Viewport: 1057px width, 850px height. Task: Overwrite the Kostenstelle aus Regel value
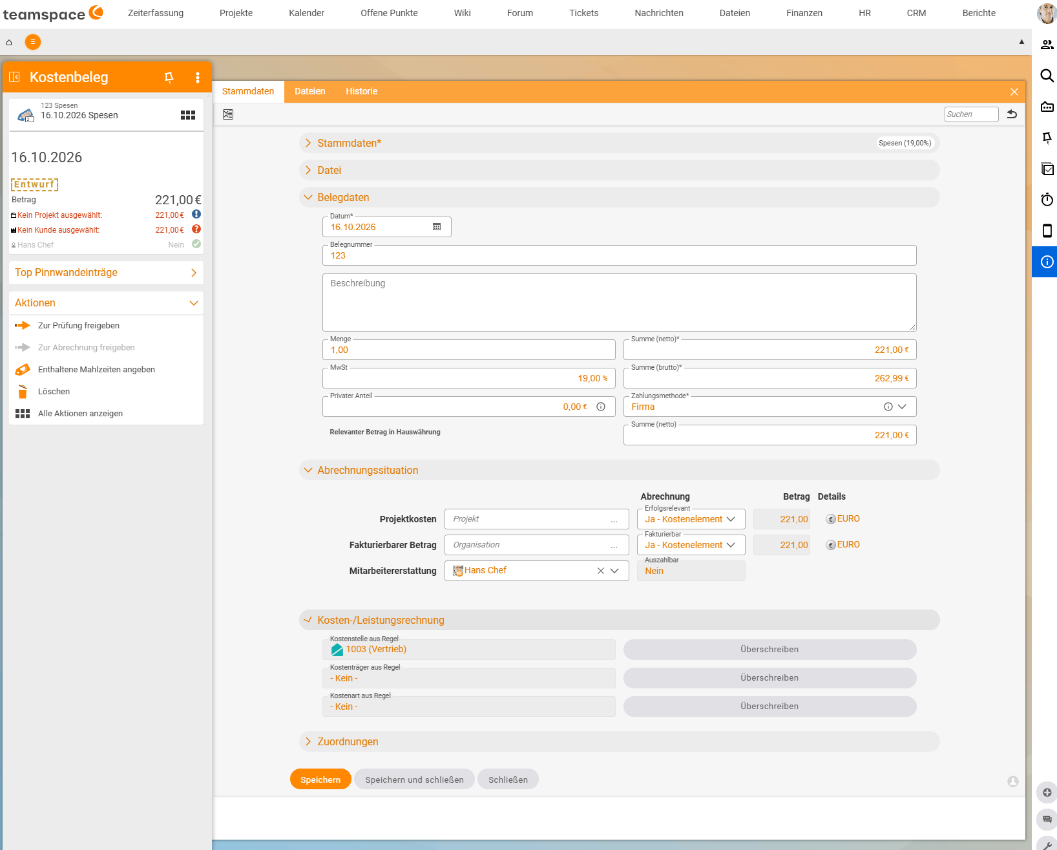tap(769, 650)
